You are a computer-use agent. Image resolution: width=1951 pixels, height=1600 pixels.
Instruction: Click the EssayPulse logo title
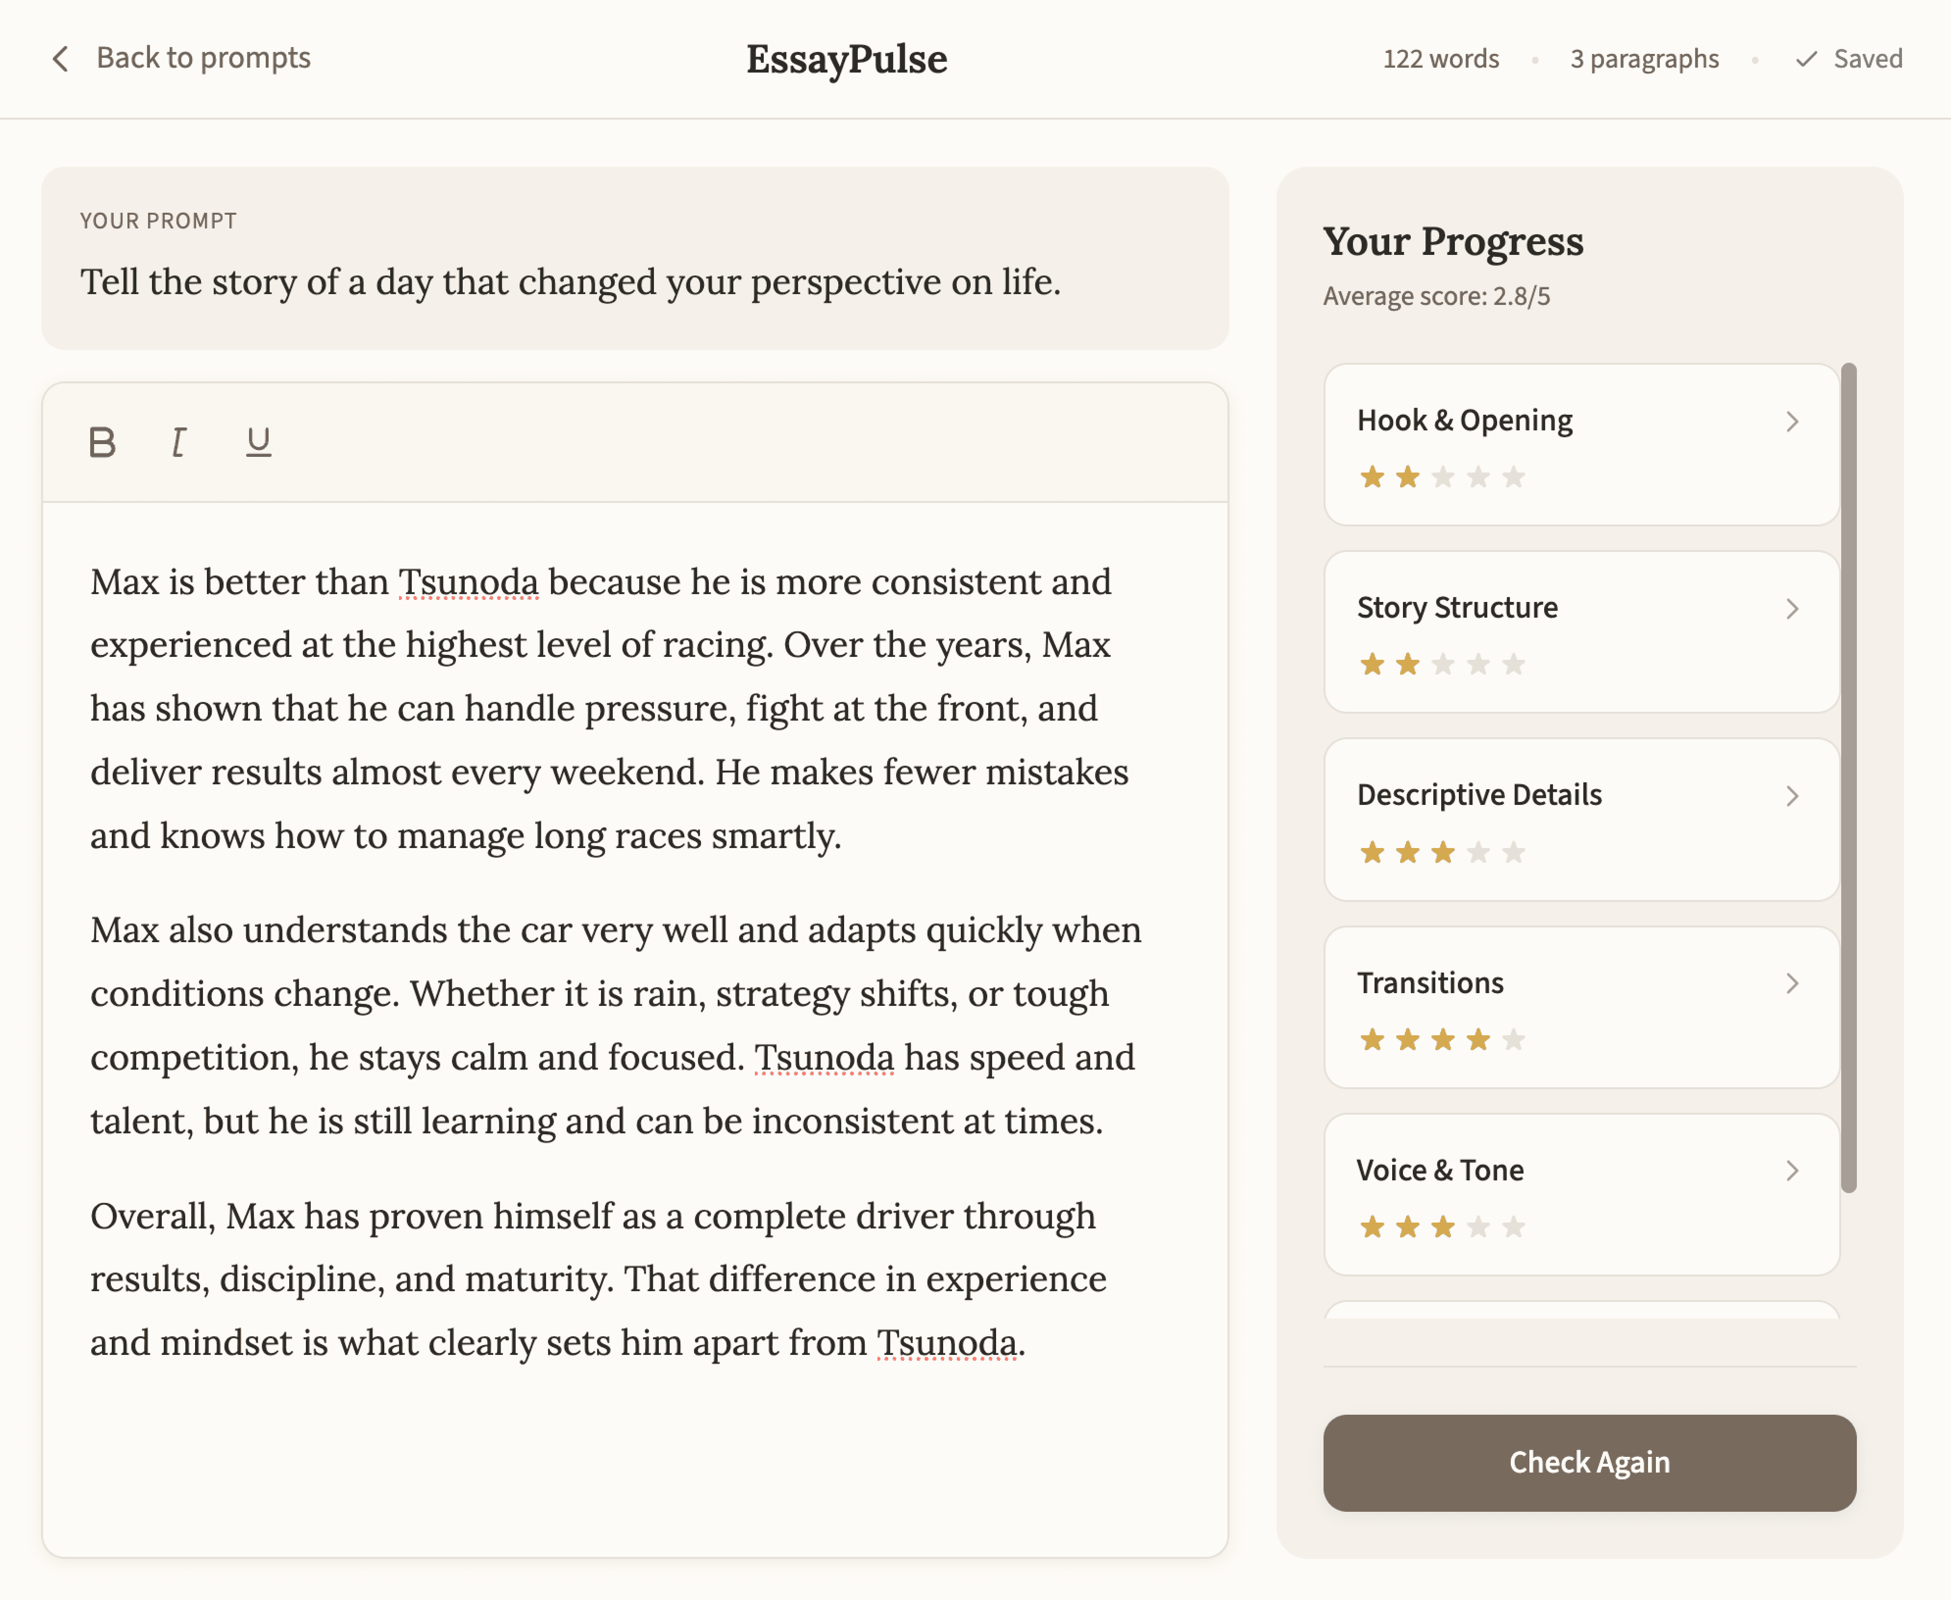pos(846,59)
